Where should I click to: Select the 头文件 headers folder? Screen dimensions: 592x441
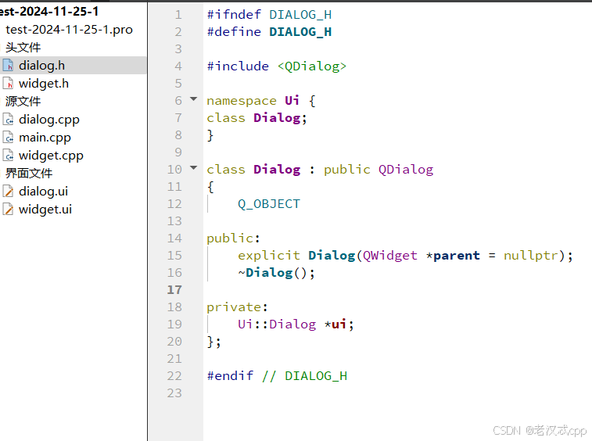(23, 48)
